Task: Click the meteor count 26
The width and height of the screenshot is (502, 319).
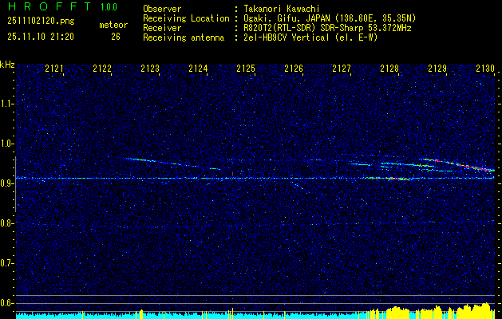Action: [116, 37]
